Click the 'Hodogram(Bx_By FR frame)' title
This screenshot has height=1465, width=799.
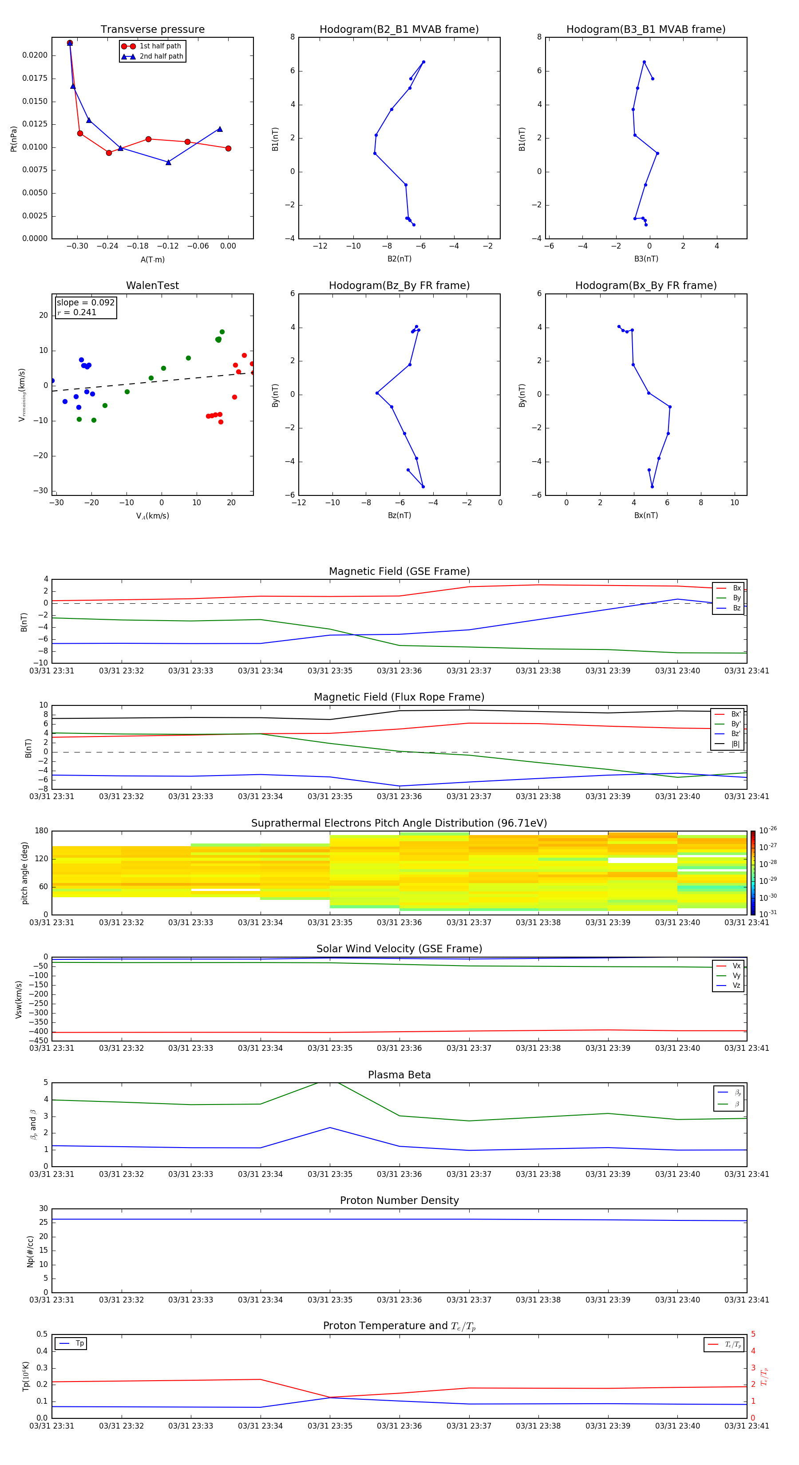pos(646,285)
